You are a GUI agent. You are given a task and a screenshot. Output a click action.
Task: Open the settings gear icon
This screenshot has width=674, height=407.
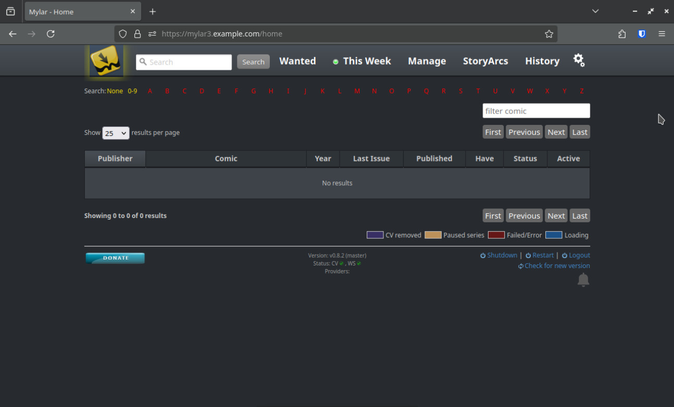tap(579, 60)
